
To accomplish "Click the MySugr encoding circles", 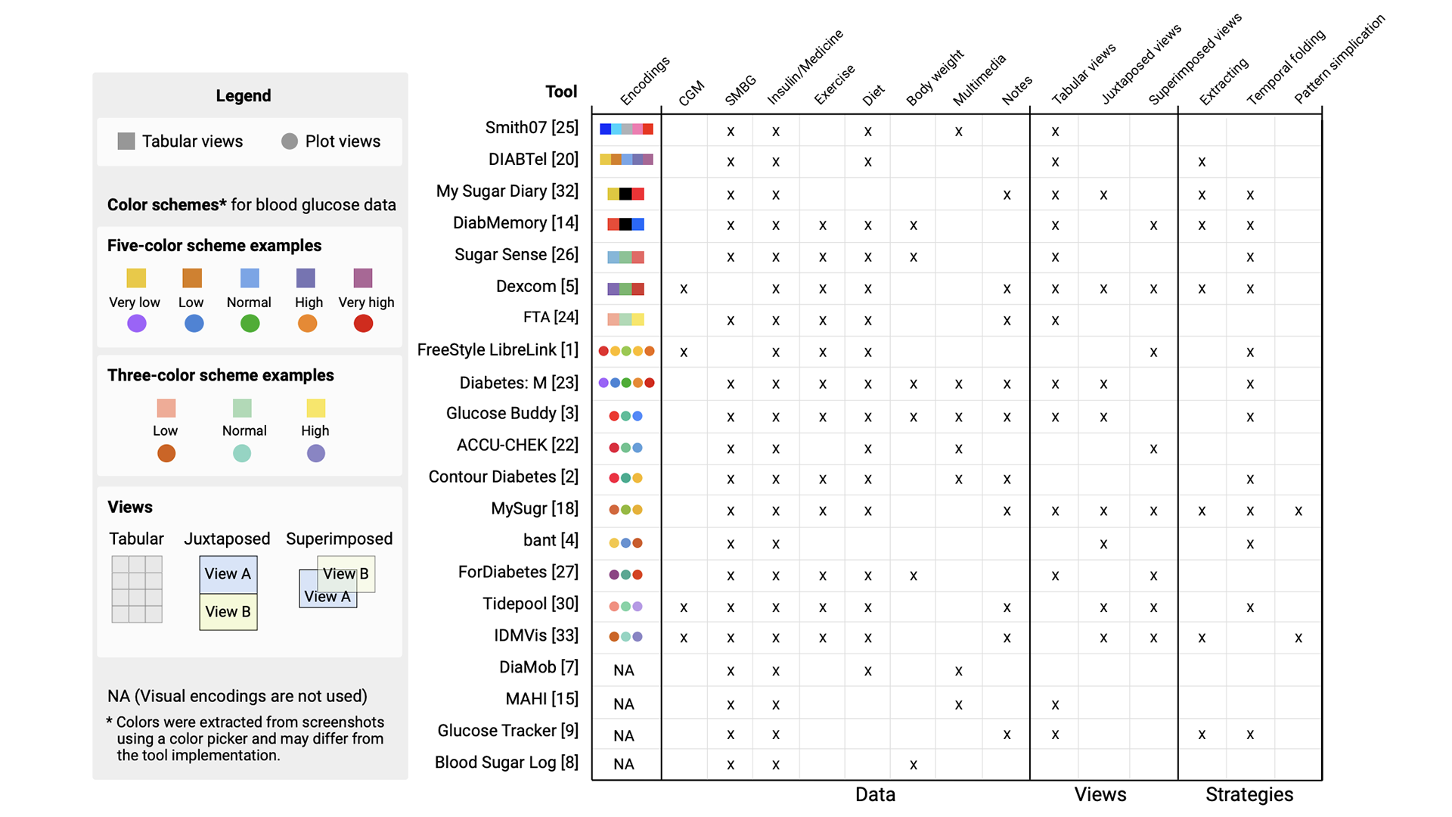I will [x=626, y=510].
